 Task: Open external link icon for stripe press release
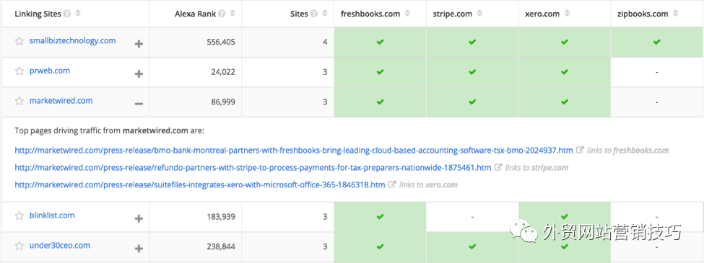(x=498, y=168)
